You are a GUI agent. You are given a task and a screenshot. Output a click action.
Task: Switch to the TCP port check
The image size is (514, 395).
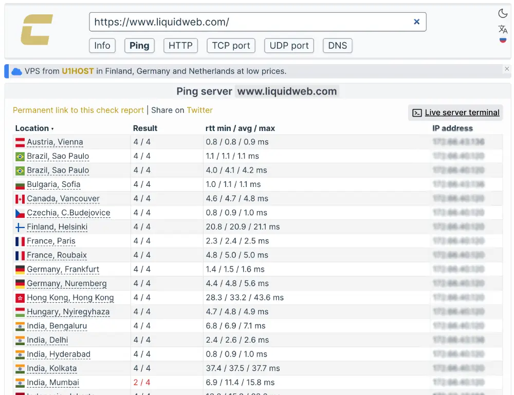[x=231, y=46]
